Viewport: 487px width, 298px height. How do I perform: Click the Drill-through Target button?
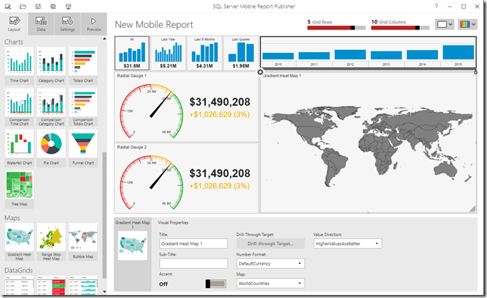click(270, 244)
